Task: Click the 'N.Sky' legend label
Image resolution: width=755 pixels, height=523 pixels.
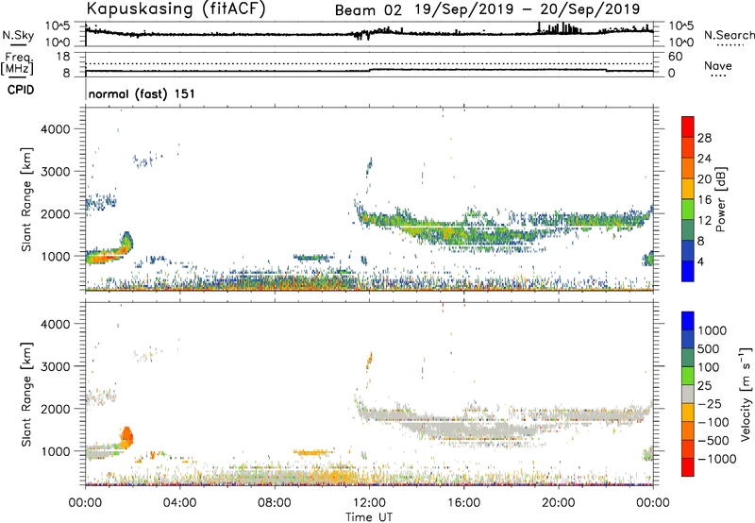Action: pyautogui.click(x=18, y=35)
